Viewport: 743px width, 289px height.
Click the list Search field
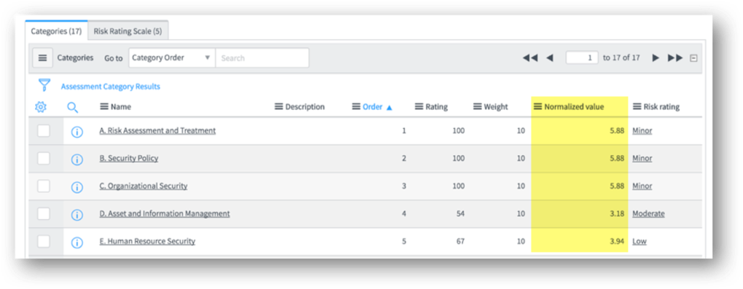[262, 58]
